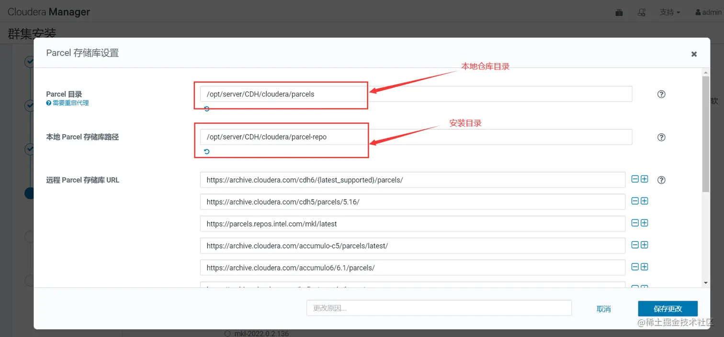Edit the Parcel 目录 path field

(x=416, y=94)
